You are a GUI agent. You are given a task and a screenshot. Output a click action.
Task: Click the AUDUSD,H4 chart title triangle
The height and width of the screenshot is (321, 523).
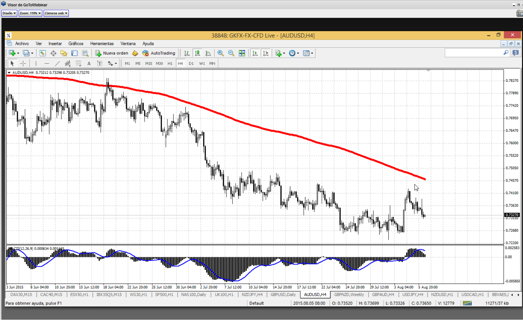point(9,73)
